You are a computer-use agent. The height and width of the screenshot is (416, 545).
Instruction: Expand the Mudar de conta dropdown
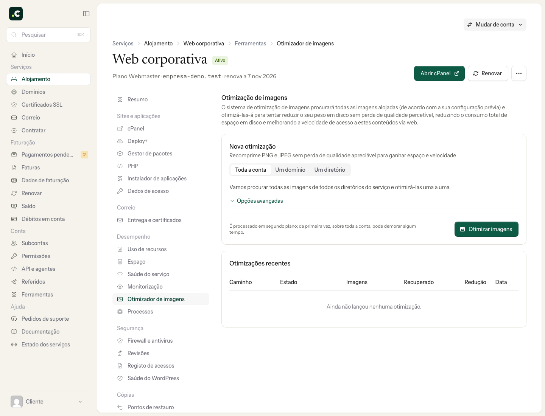[x=495, y=25]
